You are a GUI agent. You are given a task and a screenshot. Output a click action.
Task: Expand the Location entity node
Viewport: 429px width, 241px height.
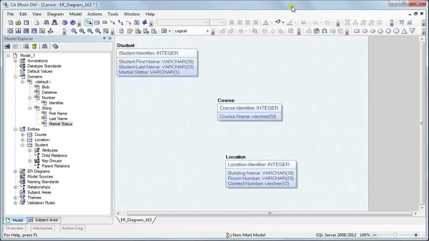(x=22, y=140)
